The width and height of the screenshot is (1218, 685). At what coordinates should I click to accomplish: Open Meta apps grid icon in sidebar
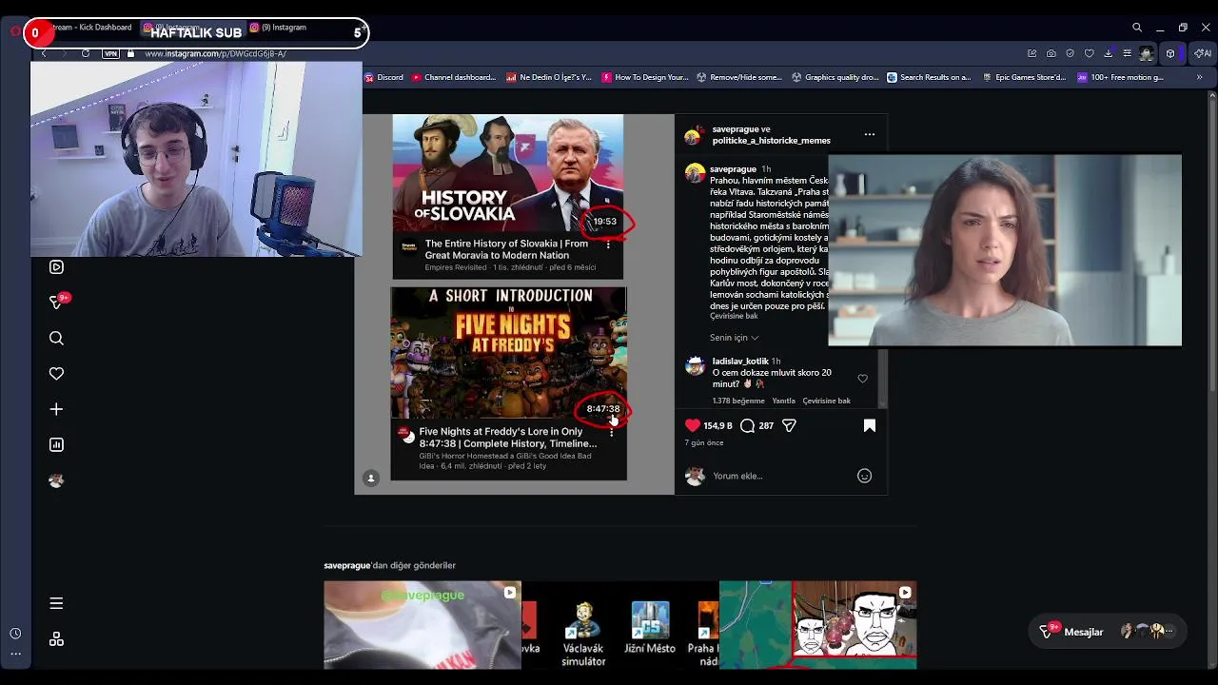[56, 639]
